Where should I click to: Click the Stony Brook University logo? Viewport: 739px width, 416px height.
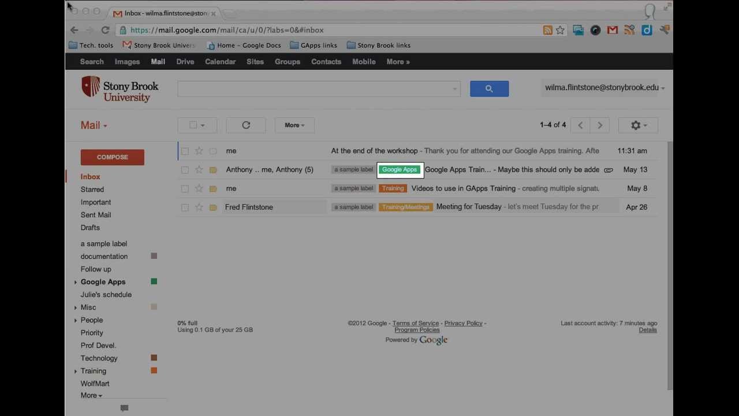(120, 89)
